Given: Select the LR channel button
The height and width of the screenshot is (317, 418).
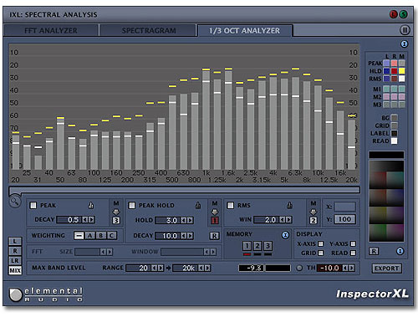Looking at the screenshot, I should click(15, 261).
